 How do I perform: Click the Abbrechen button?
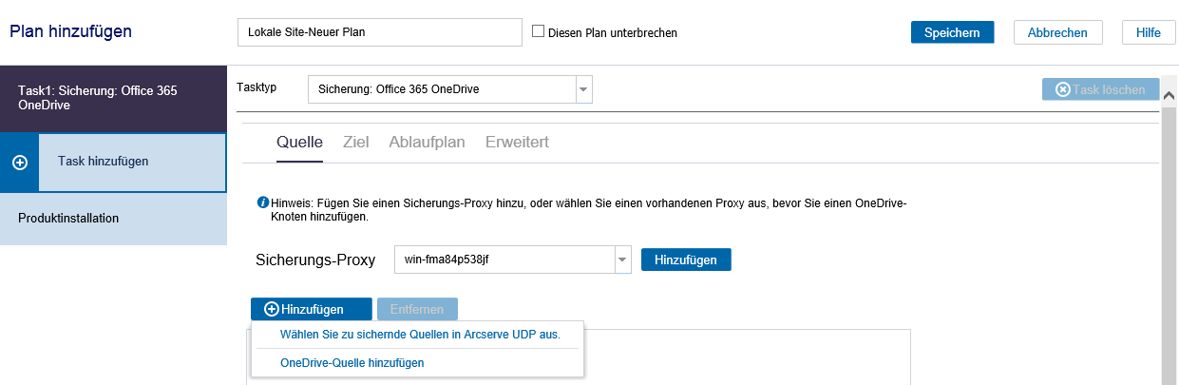pyautogui.click(x=1057, y=31)
